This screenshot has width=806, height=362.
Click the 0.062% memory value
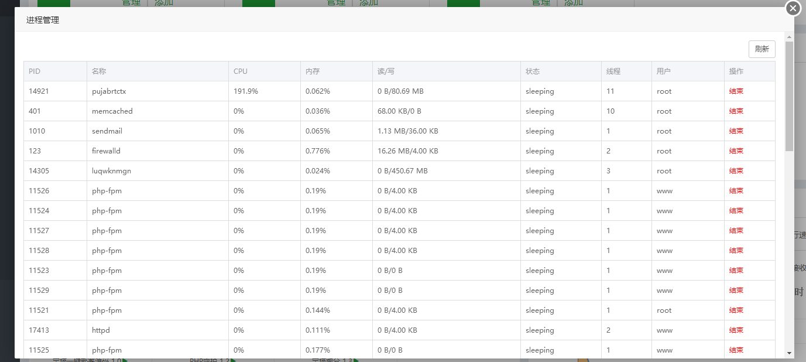pyautogui.click(x=318, y=91)
